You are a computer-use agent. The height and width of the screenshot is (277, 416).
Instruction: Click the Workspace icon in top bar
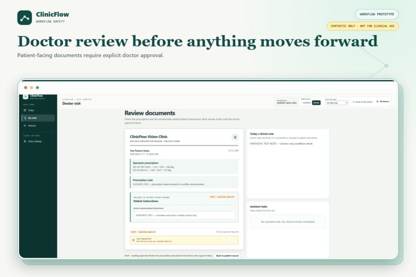[377, 102]
